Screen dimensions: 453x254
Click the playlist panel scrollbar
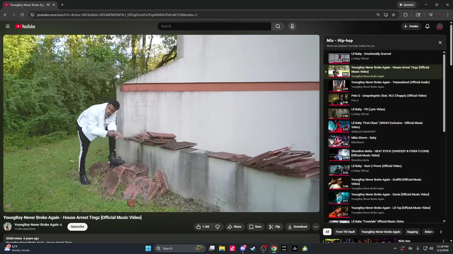[444, 93]
